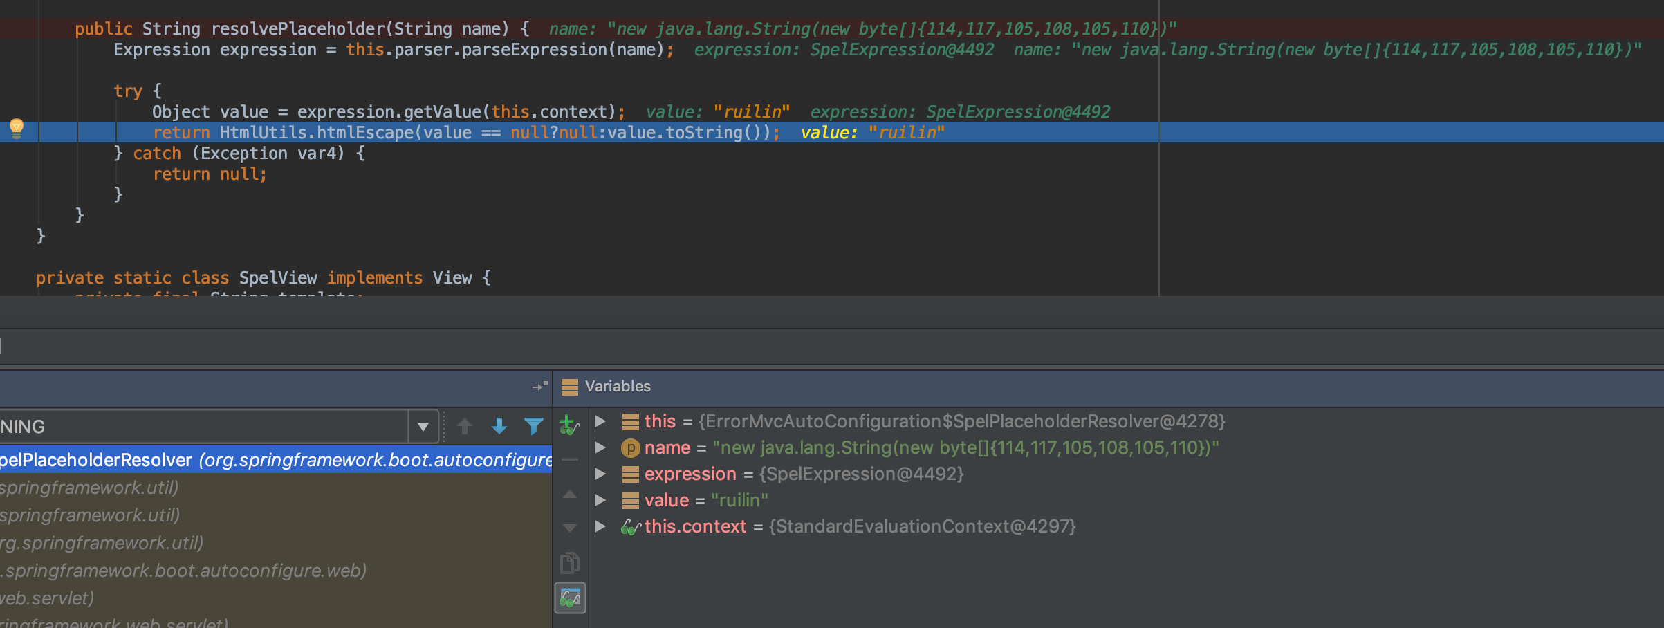
Task: Click the Variables panel icon
Action: [x=570, y=387]
